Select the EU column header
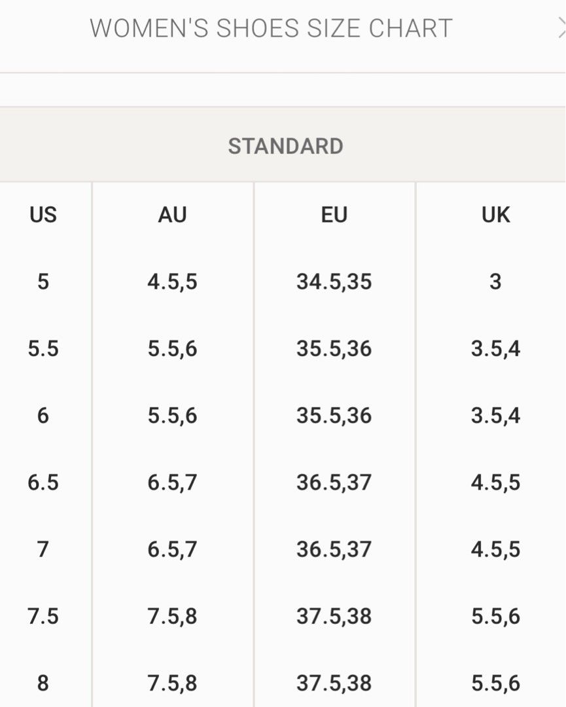The image size is (566, 707). (334, 215)
